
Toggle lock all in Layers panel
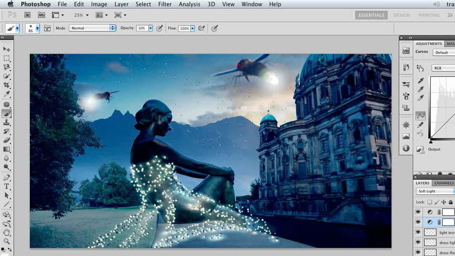(450, 202)
